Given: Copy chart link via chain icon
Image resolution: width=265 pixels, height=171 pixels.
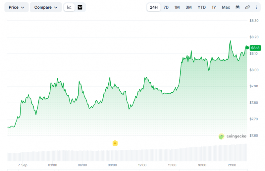Looking at the screenshot, I should tap(247, 7).
